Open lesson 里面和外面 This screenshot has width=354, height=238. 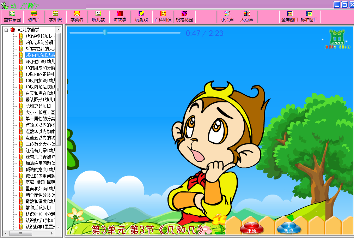click(x=40, y=189)
